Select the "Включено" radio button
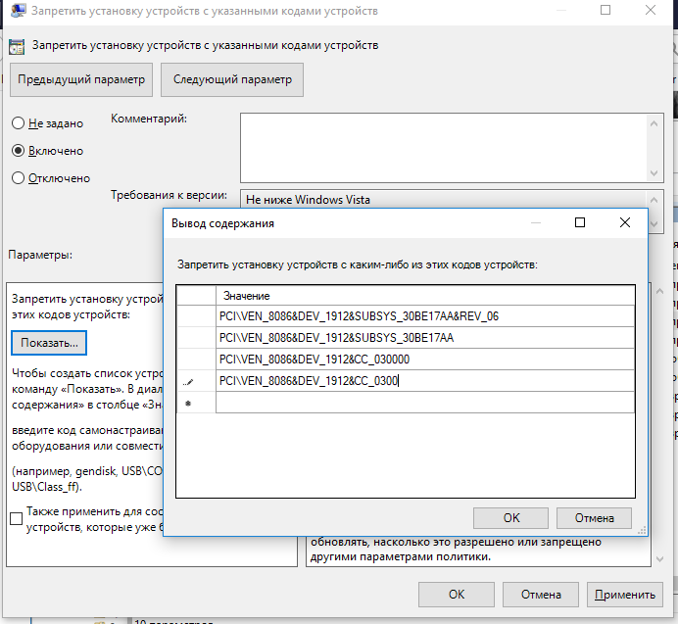 (x=18, y=151)
